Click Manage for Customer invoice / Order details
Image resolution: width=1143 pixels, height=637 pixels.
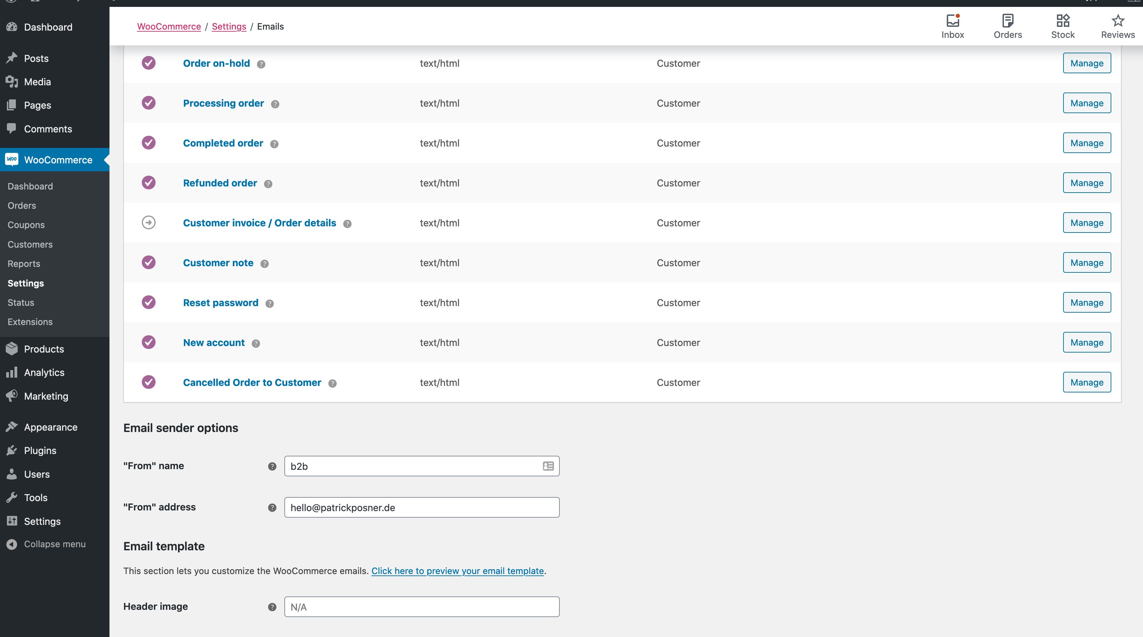(1087, 223)
